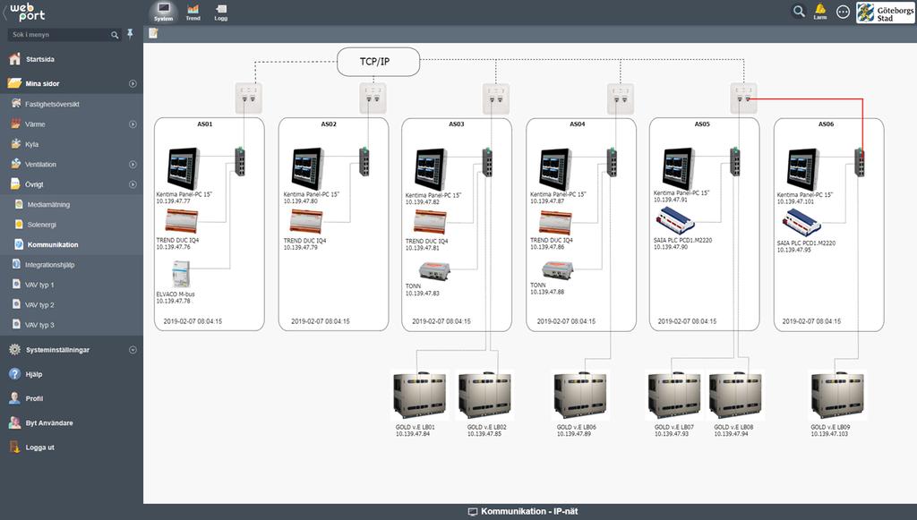Click the web port logo
This screenshot has width=917, height=520.
coord(26,12)
